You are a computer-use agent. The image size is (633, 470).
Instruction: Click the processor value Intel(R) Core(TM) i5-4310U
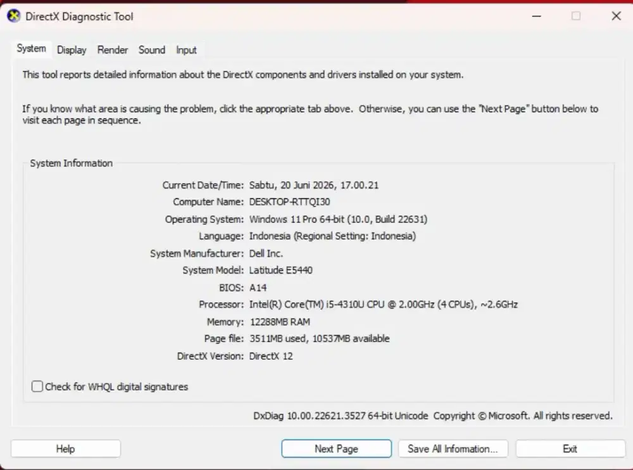click(x=383, y=304)
